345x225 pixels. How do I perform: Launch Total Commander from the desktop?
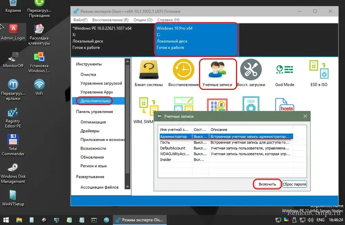pos(13,145)
